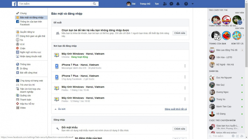
Task: Go to Trang chủ in top bar
Action: click(145, 4)
